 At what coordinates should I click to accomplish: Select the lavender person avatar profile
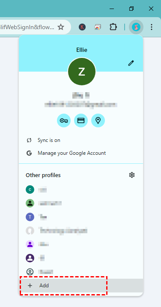(81, 244)
